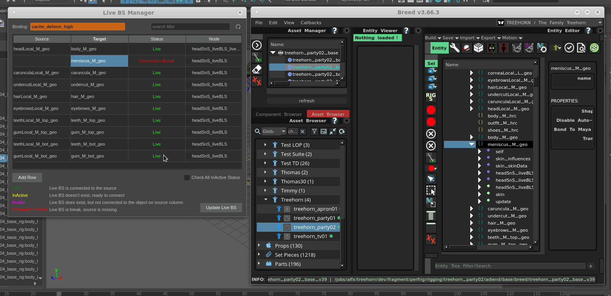
Task: Toggle the Entity Viewer radio dot
Action: (x=418, y=31)
